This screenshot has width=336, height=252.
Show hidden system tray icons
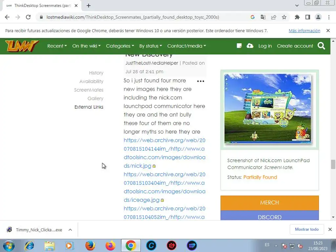point(276,246)
